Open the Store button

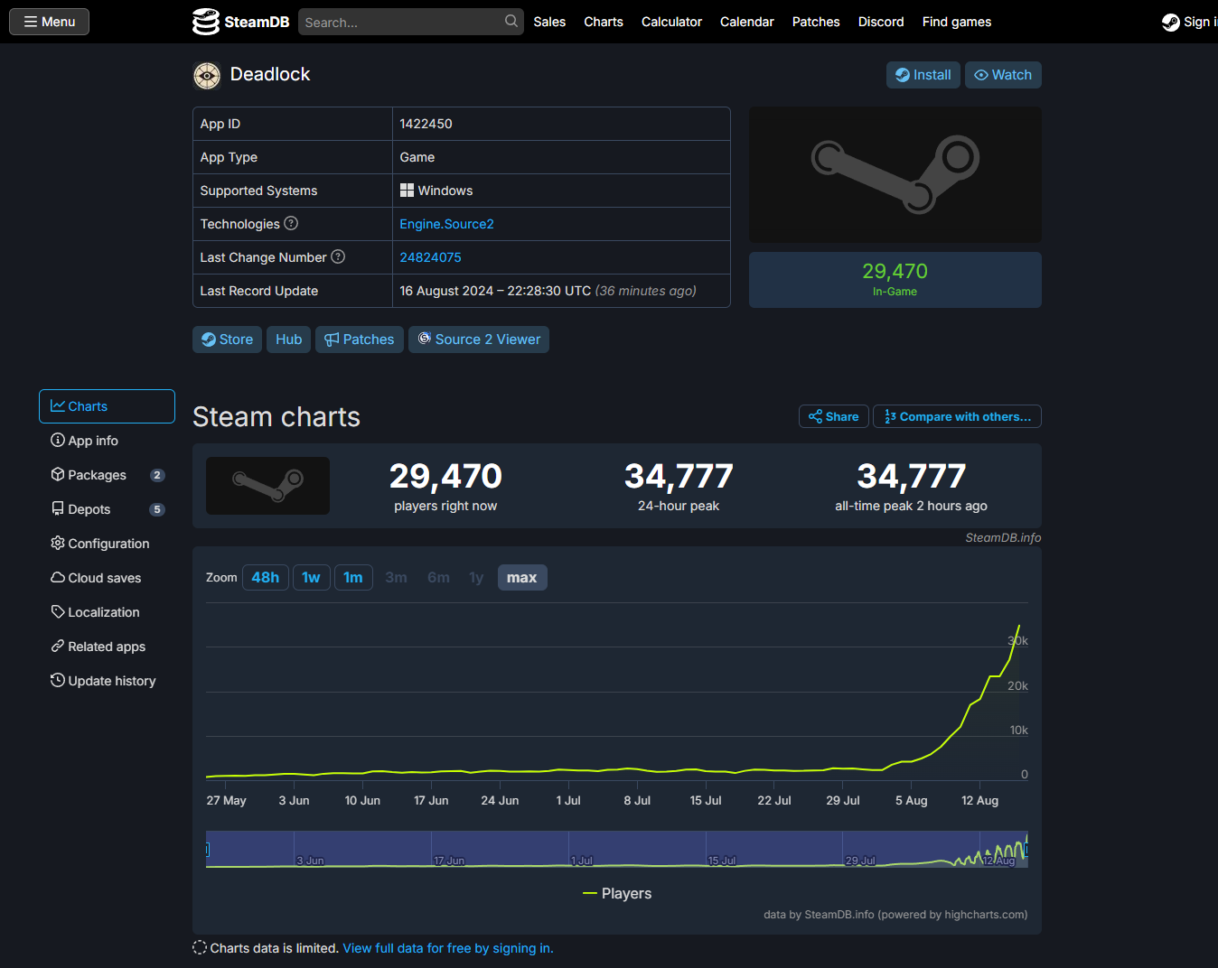pos(227,340)
